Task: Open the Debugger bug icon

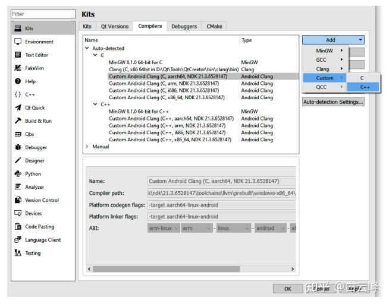Action: [18, 147]
